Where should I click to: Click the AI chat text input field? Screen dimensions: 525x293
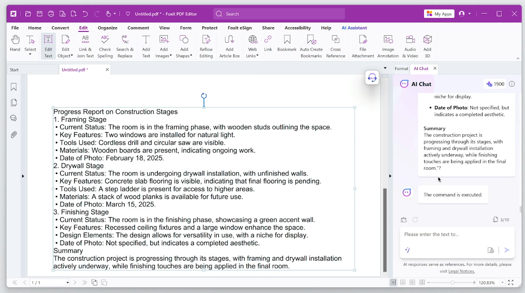457,235
